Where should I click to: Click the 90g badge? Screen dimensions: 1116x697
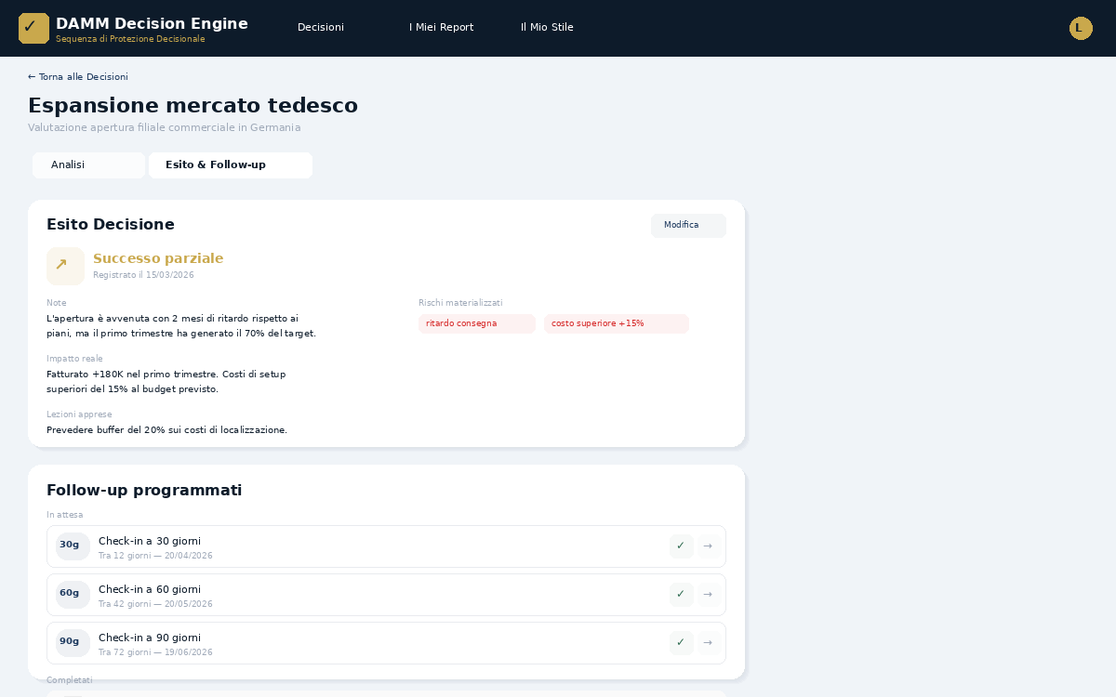73,643
